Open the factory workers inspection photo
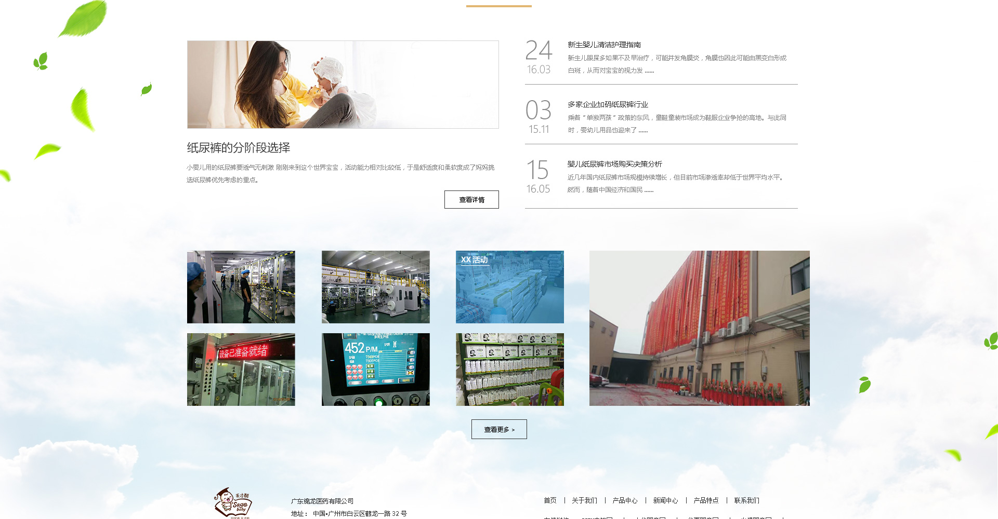Viewport: 998px width, 519px height. point(241,287)
